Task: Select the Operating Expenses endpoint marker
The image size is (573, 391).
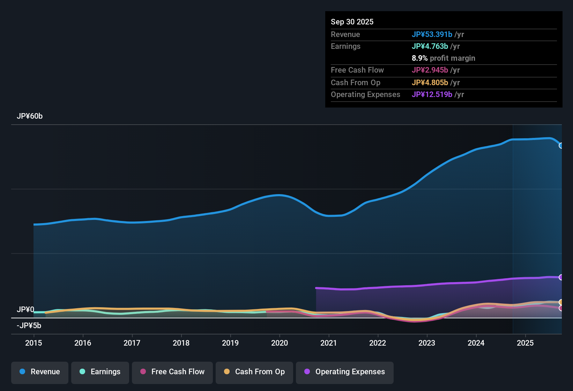Action: click(561, 278)
